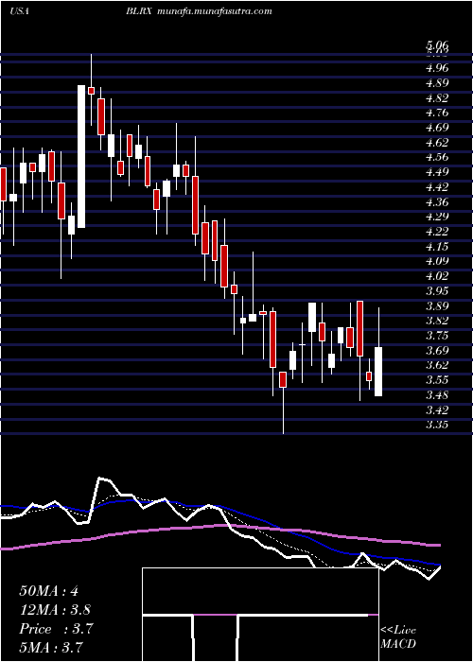The image size is (473, 662).
Task: Click the 4.15 price axis label
Action: [x=437, y=246]
